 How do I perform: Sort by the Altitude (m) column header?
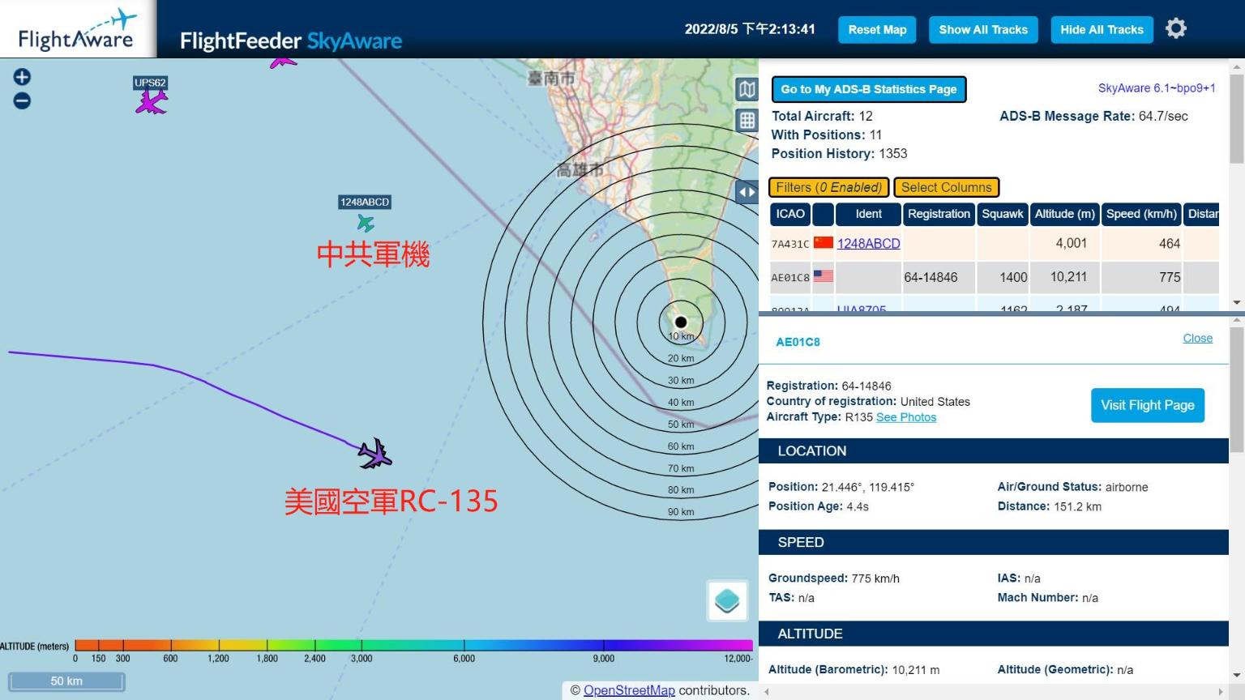click(x=1064, y=214)
